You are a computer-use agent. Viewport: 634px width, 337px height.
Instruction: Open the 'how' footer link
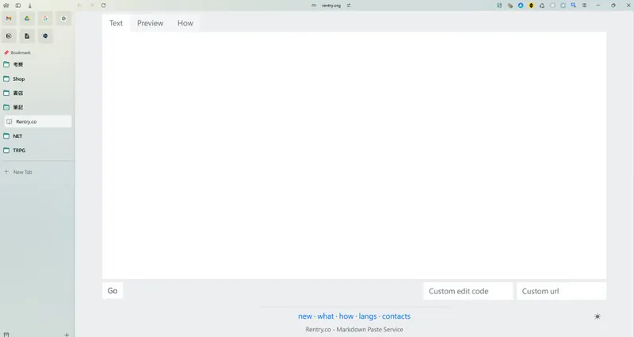pos(346,316)
